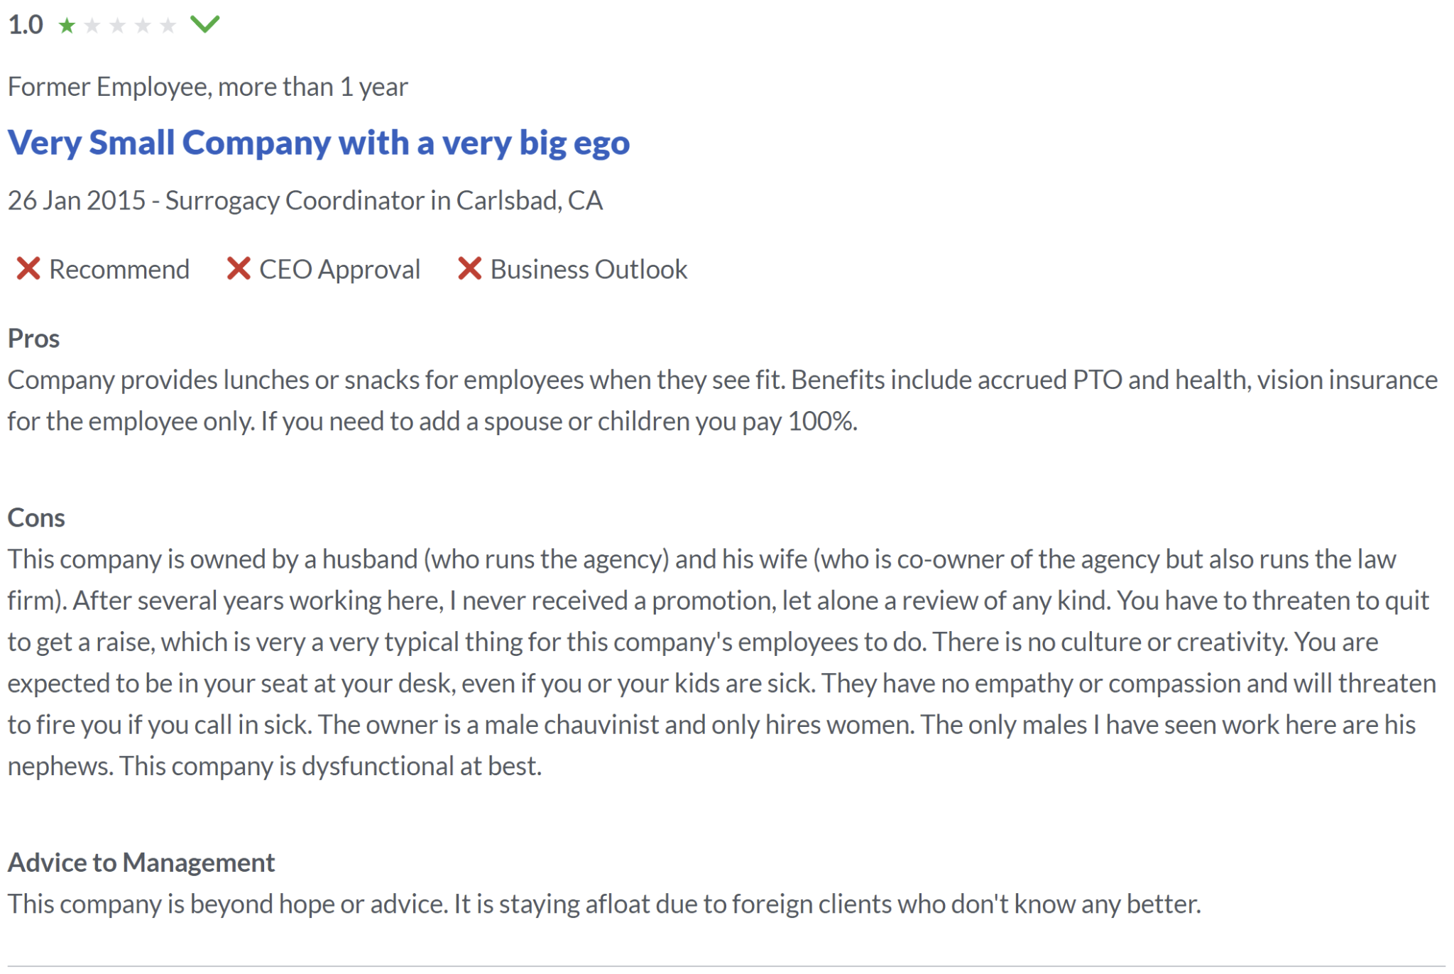Click the Former Employee status line
Image resolution: width=1454 pixels, height=974 pixels.
click(207, 87)
